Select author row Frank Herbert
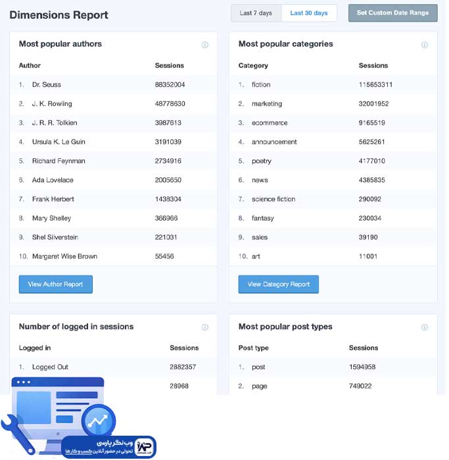 tap(113, 199)
